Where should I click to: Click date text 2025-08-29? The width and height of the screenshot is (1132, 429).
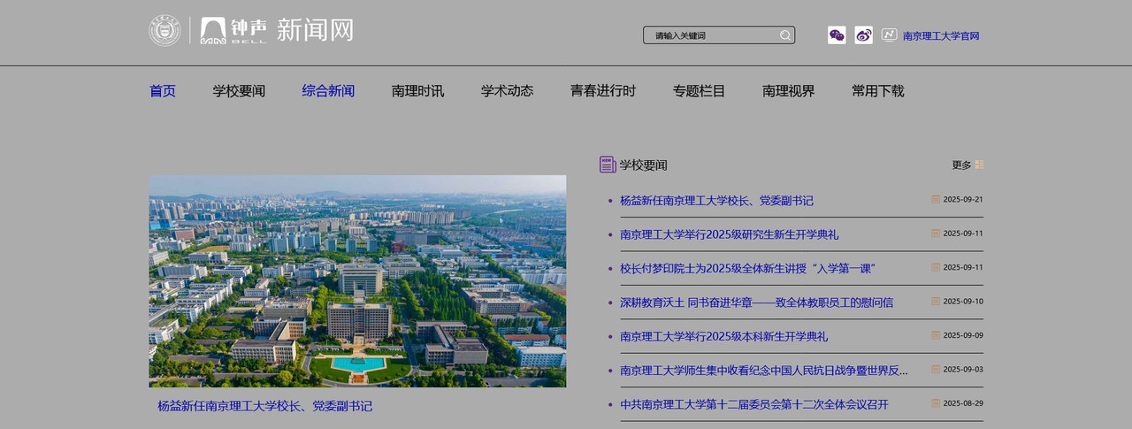[x=963, y=403]
